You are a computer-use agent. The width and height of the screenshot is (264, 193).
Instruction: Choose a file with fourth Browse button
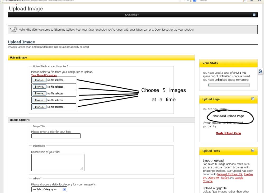point(39,100)
